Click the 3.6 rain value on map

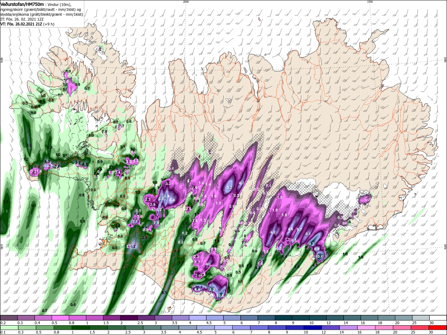click(182, 238)
